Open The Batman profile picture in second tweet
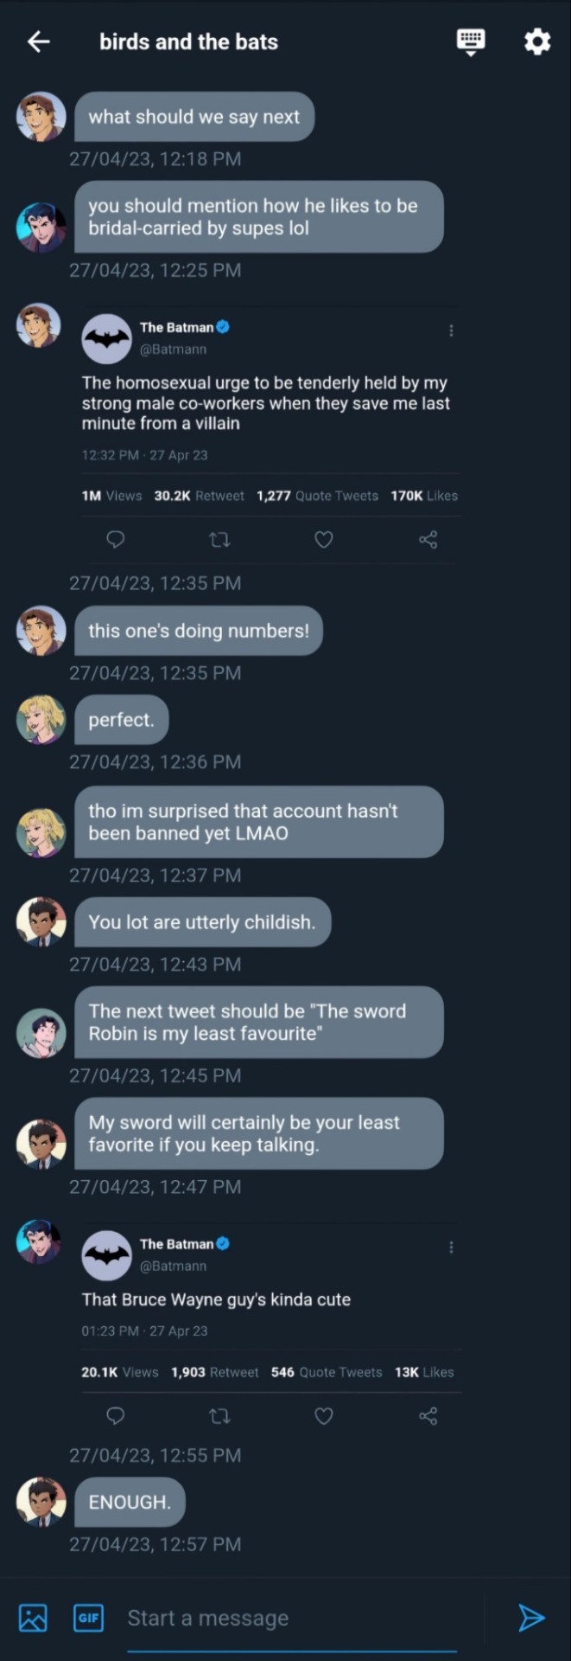Image resolution: width=571 pixels, height=1661 pixels. coord(106,1255)
